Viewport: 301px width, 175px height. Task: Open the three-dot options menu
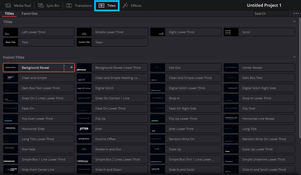click(x=296, y=13)
